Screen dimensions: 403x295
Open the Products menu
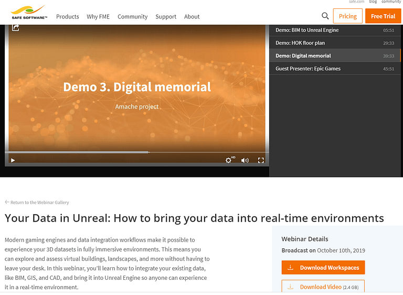(68, 17)
